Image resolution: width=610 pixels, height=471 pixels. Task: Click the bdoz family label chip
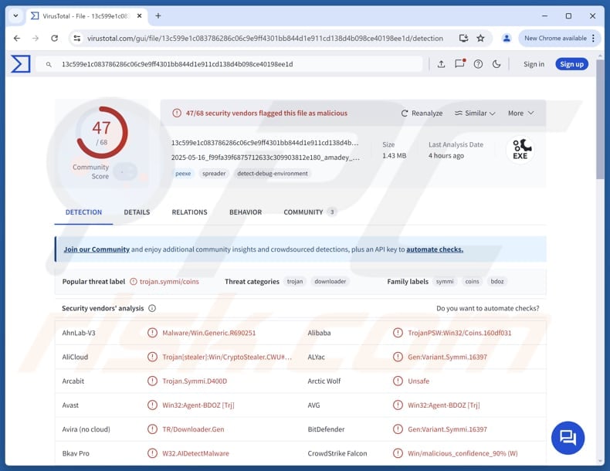496,281
